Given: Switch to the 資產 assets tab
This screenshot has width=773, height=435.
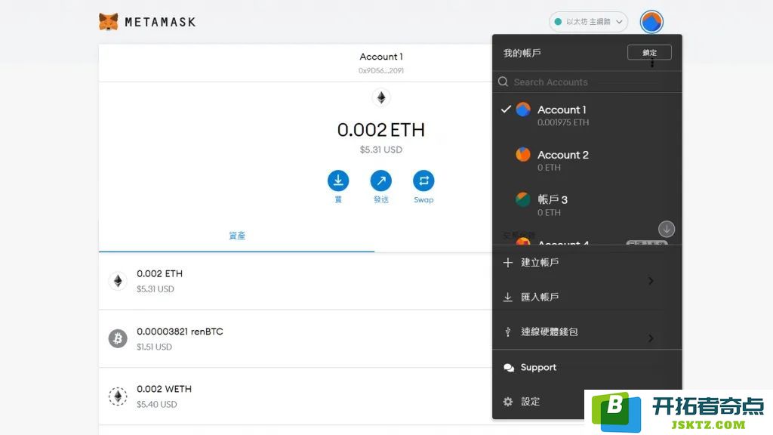Looking at the screenshot, I should point(236,236).
